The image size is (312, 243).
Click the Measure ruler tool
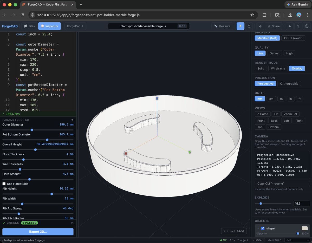222,26
